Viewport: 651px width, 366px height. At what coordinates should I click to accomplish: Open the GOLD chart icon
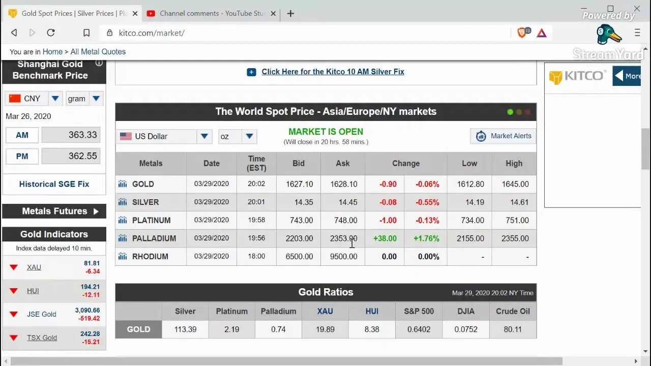click(x=122, y=184)
